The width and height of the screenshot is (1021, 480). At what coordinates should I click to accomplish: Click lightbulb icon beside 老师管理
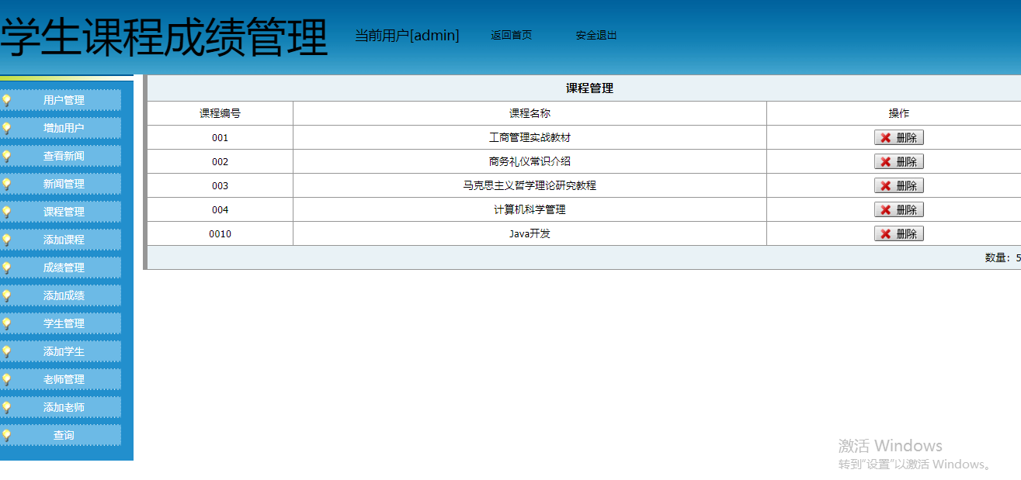click(x=6, y=379)
